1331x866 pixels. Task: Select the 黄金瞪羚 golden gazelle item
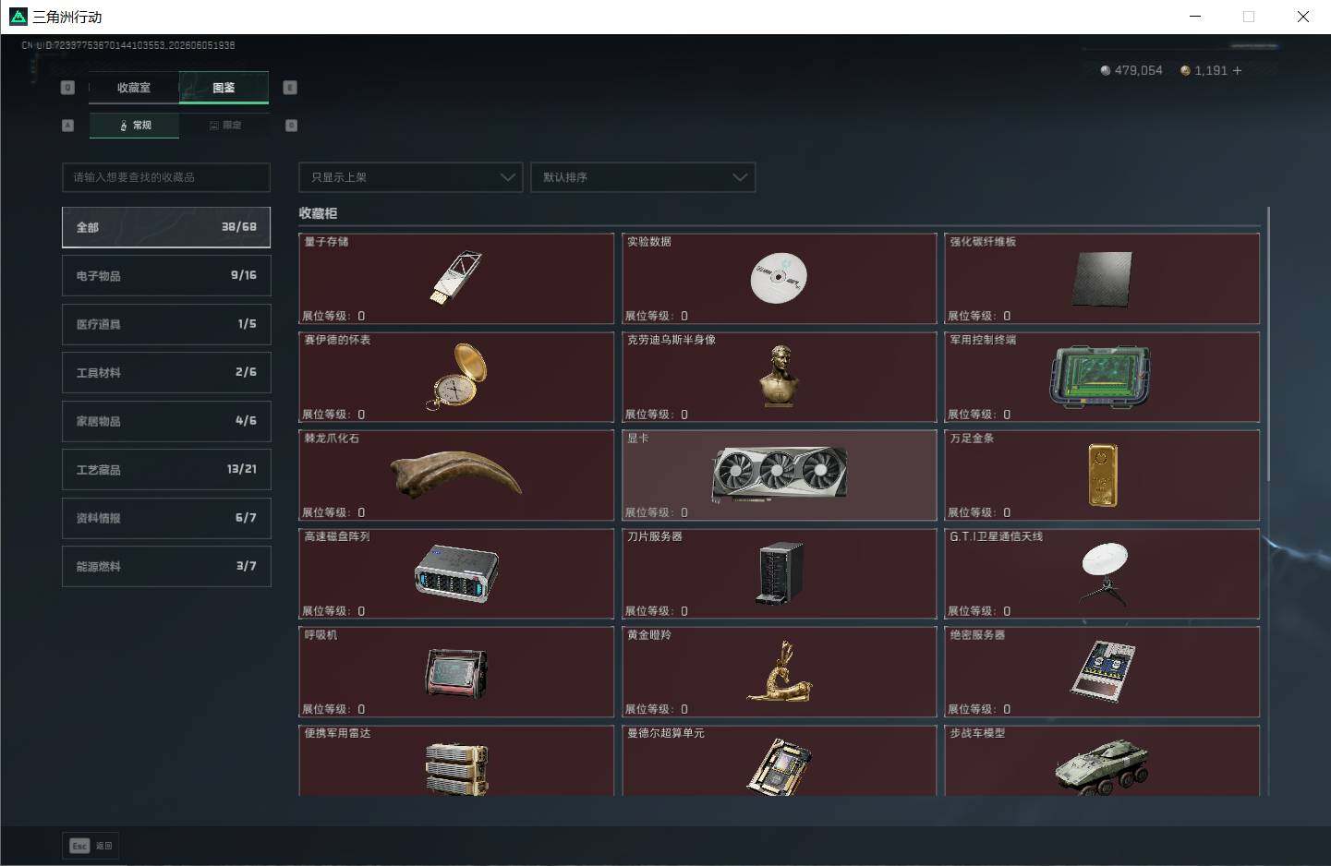(779, 671)
